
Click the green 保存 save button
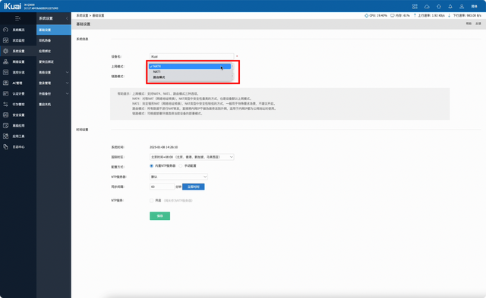[159, 215]
